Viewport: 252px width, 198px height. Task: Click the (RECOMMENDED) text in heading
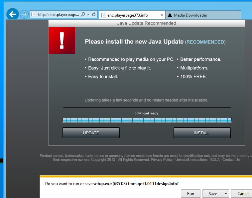click(x=205, y=42)
